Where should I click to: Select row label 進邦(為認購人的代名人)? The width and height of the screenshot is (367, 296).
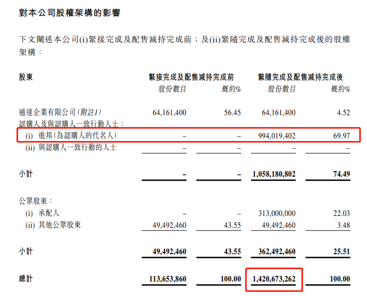click(71, 135)
